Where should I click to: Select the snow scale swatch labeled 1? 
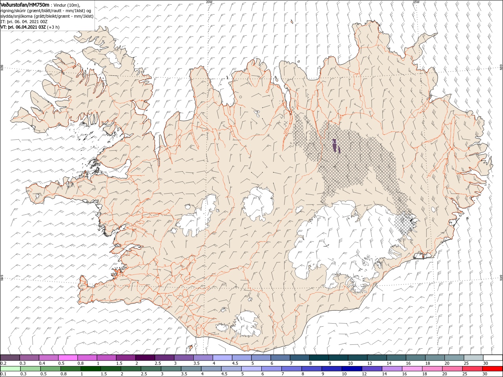(x=106, y=357)
